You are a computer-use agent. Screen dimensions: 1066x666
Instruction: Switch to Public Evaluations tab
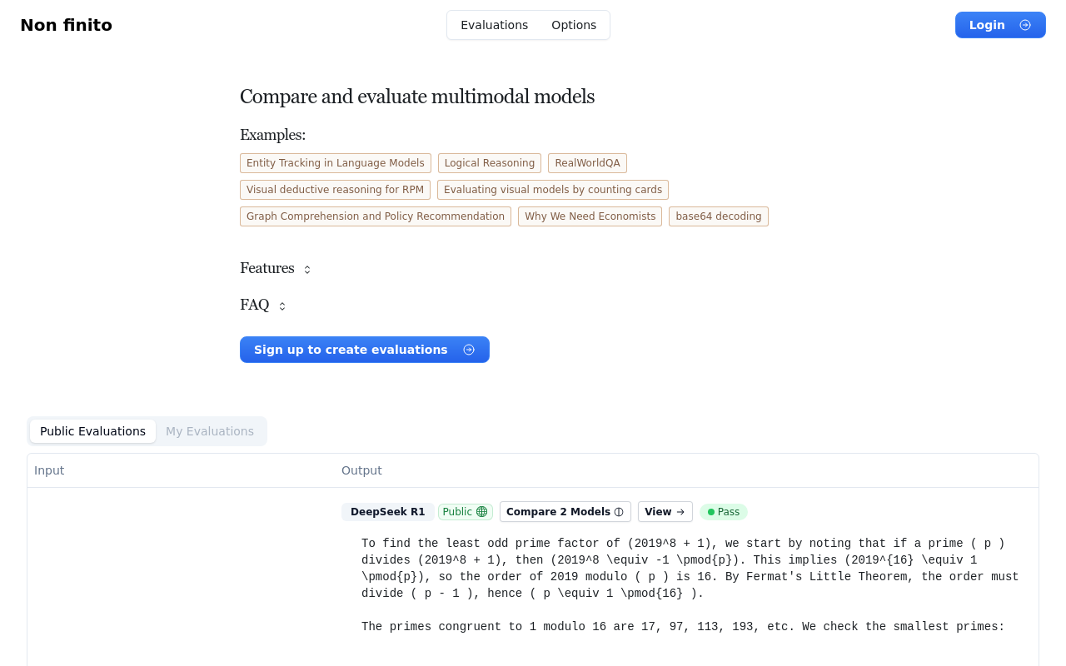point(92,431)
